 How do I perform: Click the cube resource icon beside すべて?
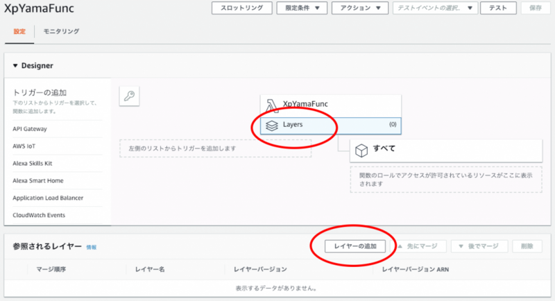click(x=361, y=150)
